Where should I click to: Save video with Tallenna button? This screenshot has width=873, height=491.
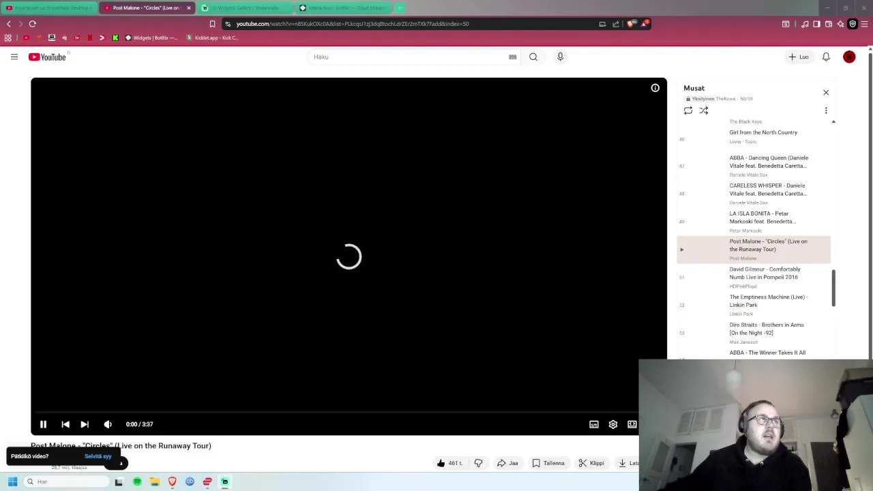548,463
